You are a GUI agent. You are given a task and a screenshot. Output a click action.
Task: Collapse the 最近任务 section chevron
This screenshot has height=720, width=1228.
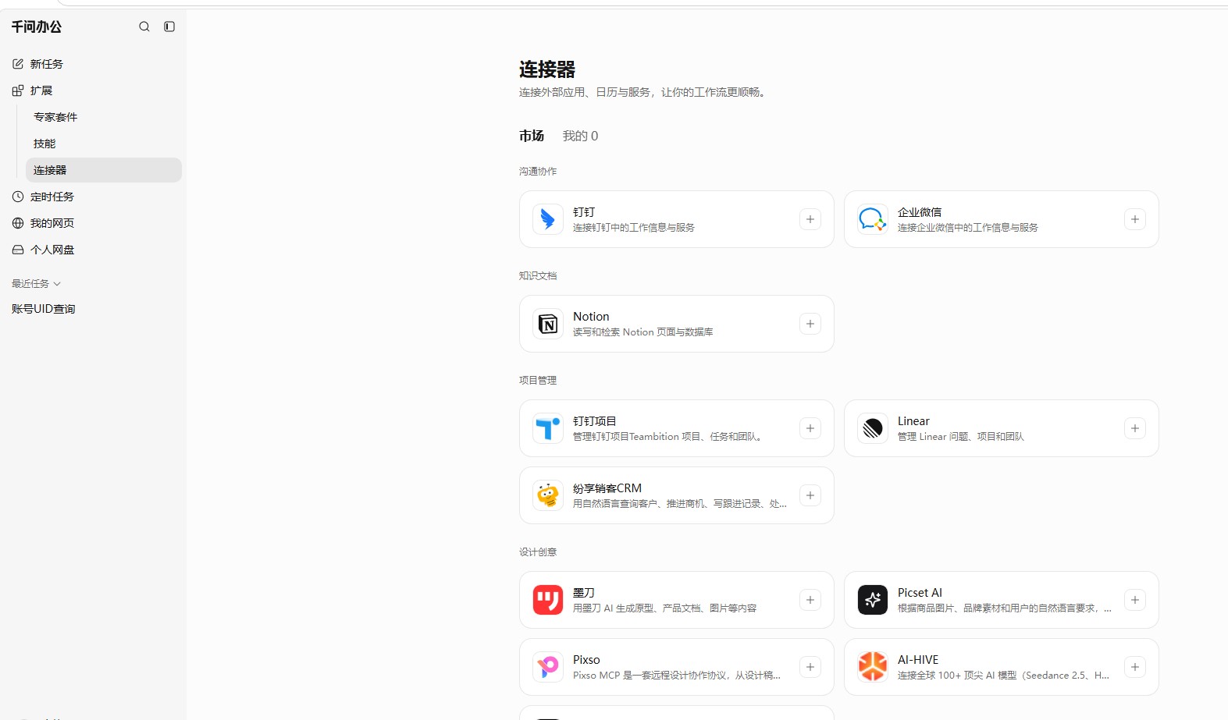click(x=57, y=284)
